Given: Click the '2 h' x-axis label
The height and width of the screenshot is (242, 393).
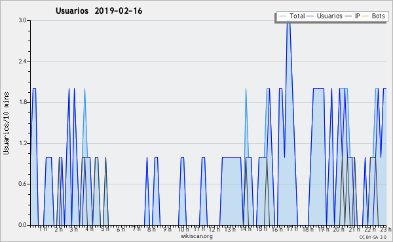Looking at the screenshot, I should point(59,229).
